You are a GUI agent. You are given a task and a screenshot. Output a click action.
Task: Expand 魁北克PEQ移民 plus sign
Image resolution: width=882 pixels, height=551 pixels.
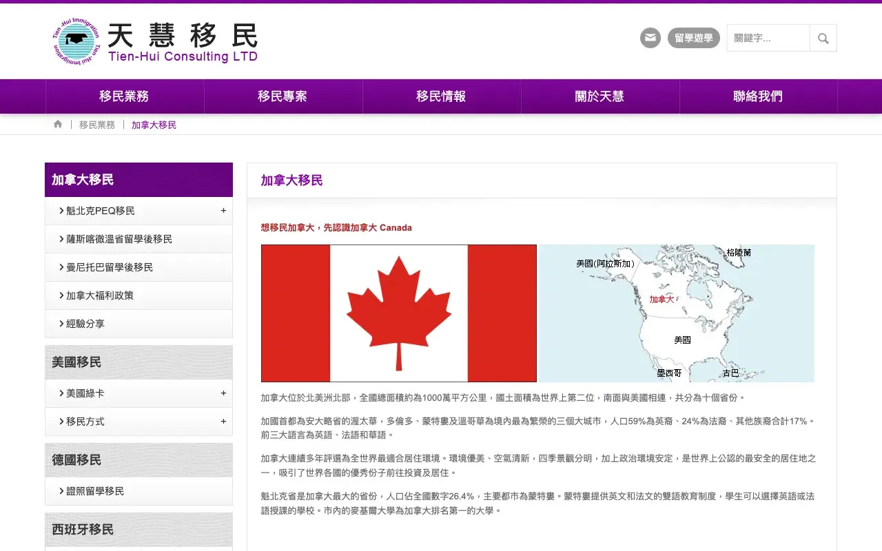click(223, 211)
